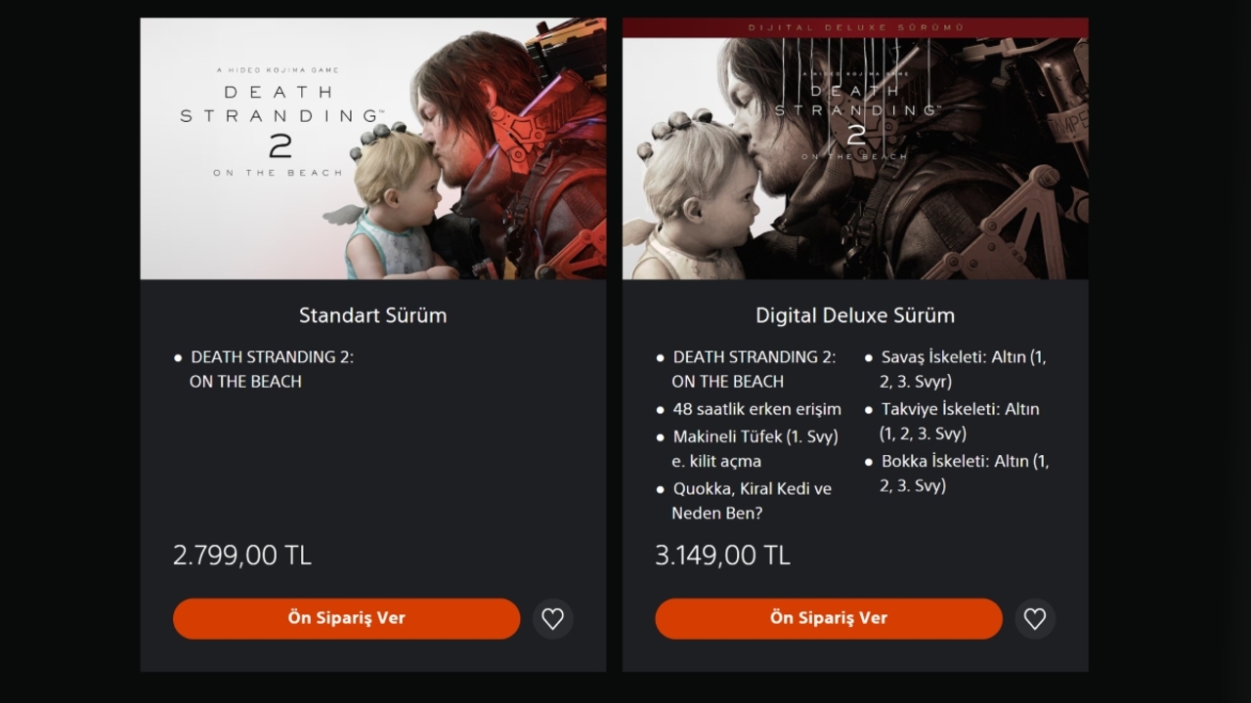Viewport: 1251px width, 703px height.
Task: Click the game title item in Deluxe list
Action: click(753, 369)
